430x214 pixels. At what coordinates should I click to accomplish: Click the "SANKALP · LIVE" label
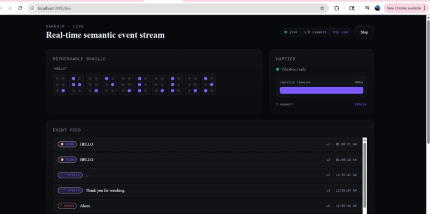pos(65,26)
